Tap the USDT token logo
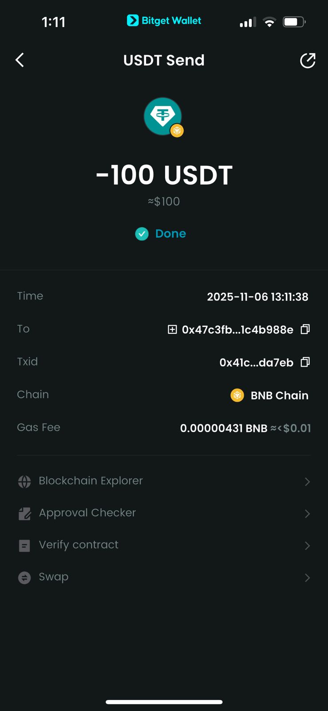 (163, 116)
